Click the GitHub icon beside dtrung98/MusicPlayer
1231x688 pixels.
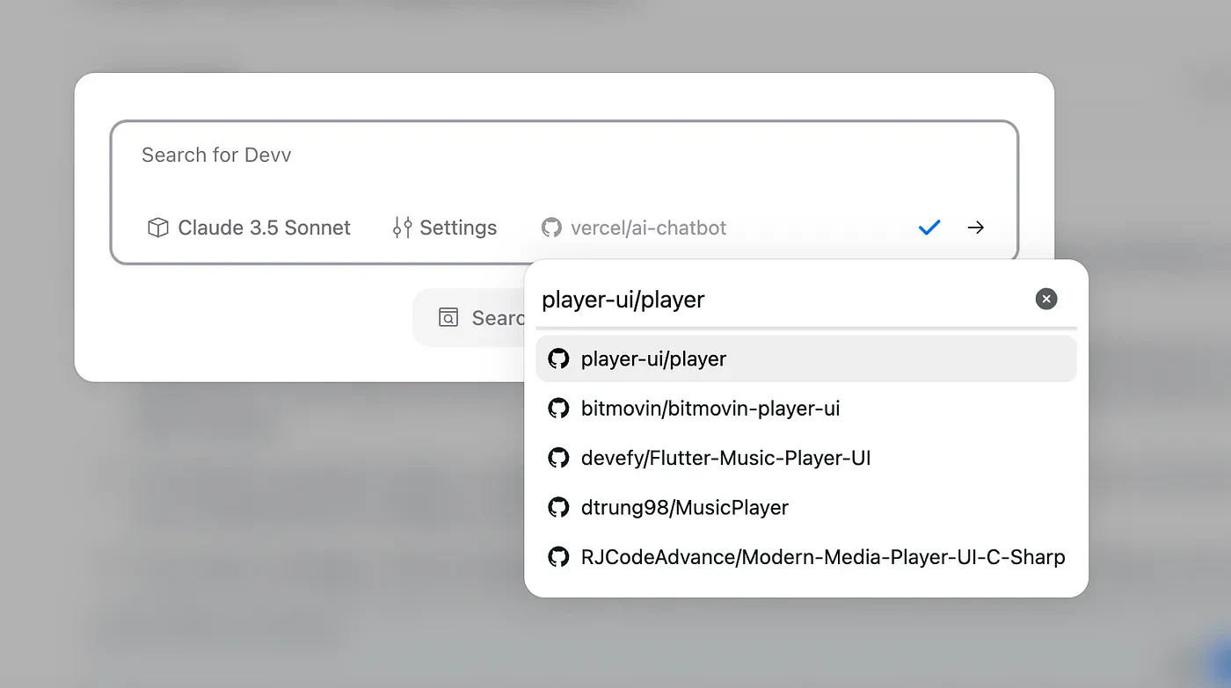pyautogui.click(x=558, y=507)
